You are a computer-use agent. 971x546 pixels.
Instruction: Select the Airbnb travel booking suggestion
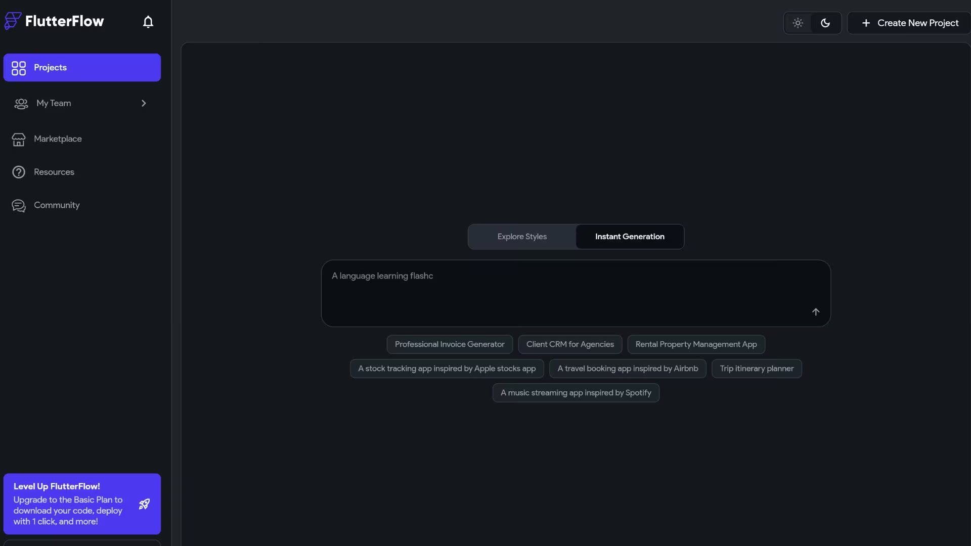point(628,369)
